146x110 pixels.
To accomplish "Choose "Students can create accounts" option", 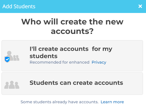I will [76, 83].
